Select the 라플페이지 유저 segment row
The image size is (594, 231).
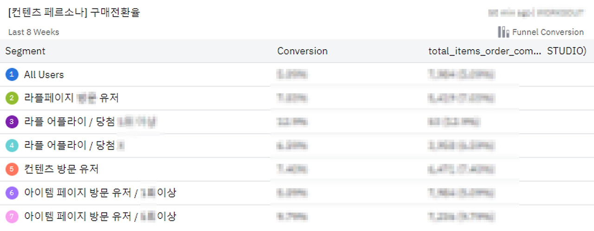71,98
